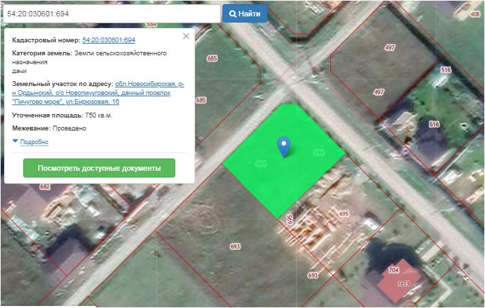Click parcel number 408 in top corner

coord(475,14)
